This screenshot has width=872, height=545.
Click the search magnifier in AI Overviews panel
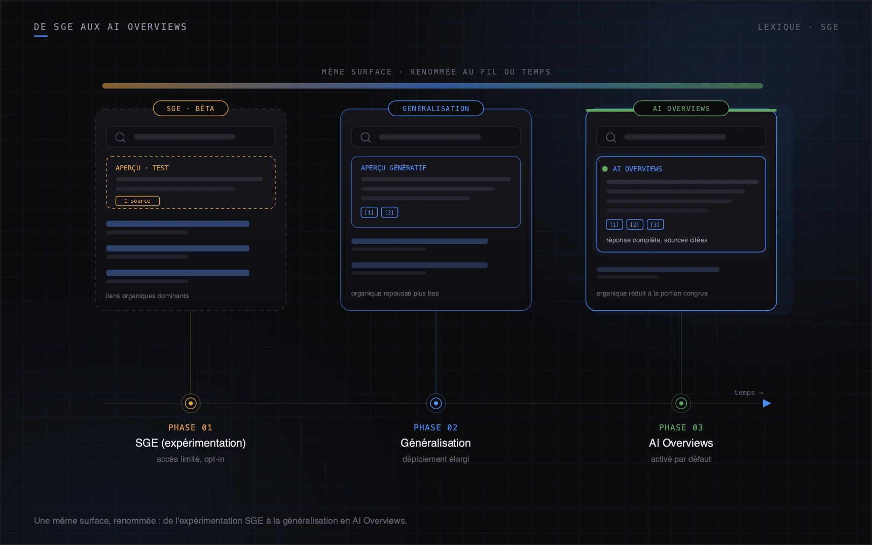pos(611,137)
